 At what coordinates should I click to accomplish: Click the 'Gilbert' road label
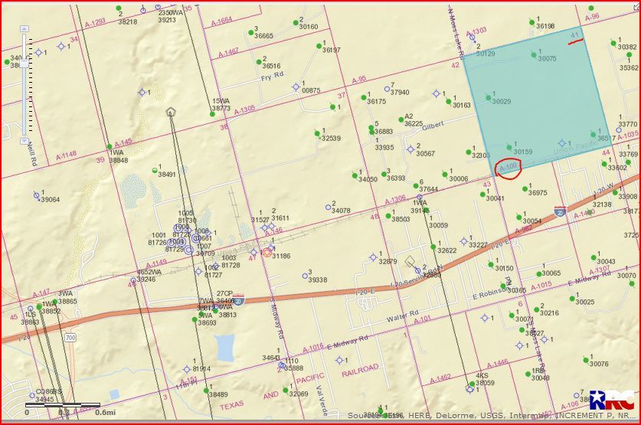pyautogui.click(x=433, y=126)
